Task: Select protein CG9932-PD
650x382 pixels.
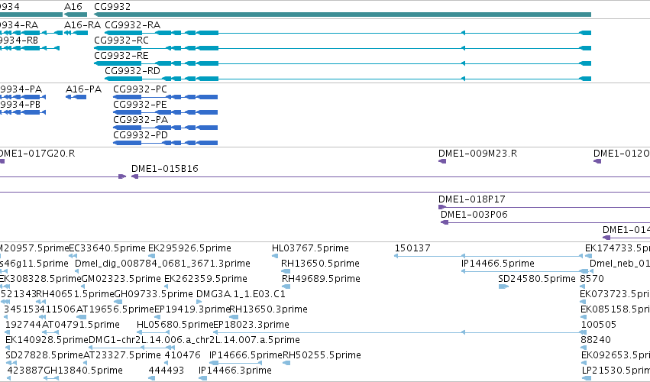Action: coord(166,143)
